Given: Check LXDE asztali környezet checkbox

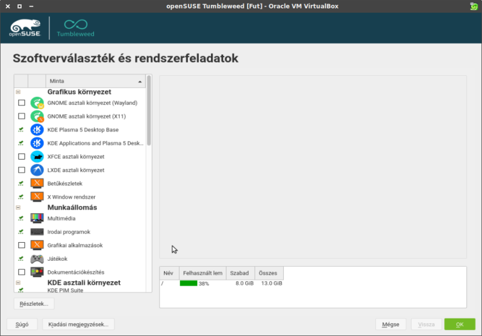Looking at the screenshot, I should coord(22,170).
